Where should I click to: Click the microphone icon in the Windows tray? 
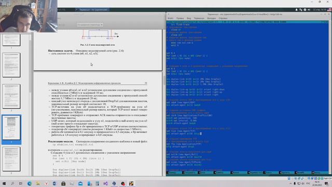[295, 183]
